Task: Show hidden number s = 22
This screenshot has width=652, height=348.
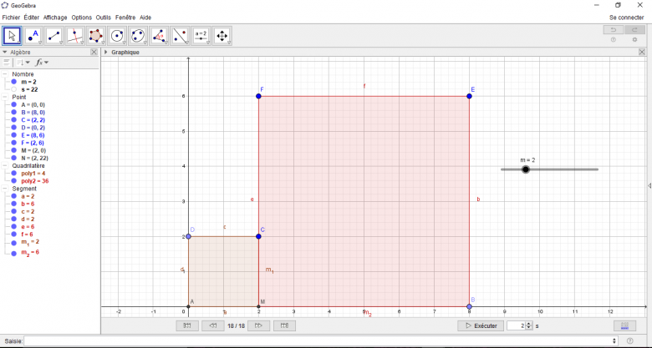Action: (x=14, y=89)
